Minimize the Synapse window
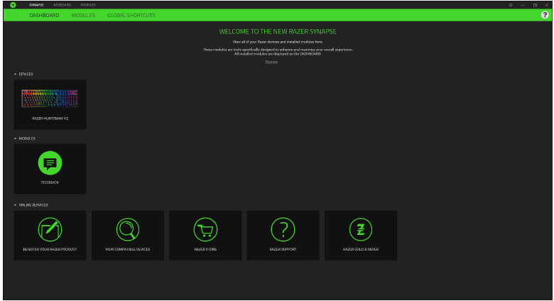 [x=523, y=5]
